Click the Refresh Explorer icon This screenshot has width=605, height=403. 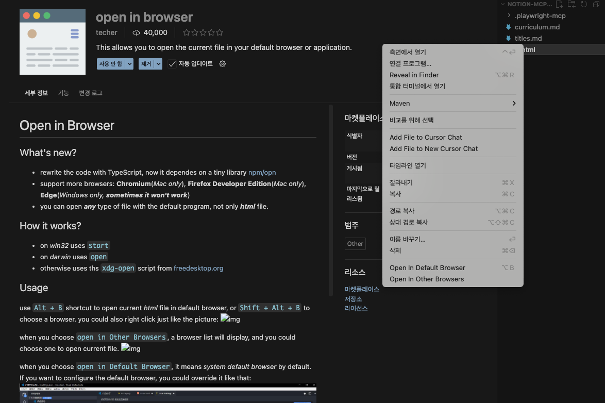[x=584, y=4]
